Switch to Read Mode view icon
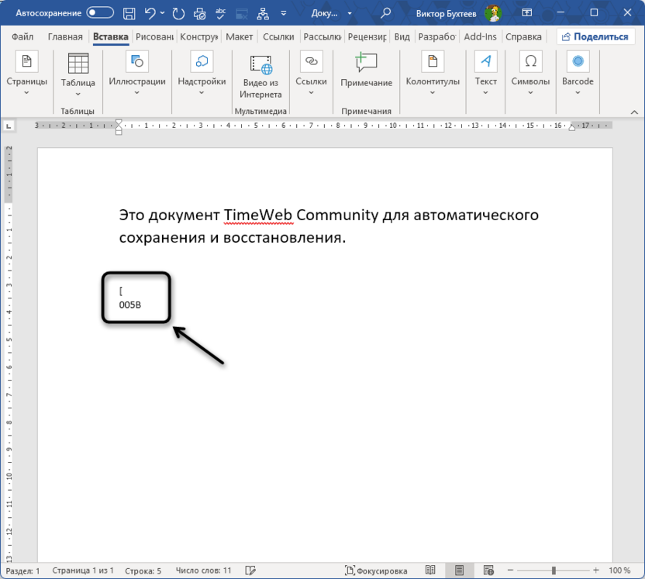The height and width of the screenshot is (579, 645). click(x=430, y=570)
